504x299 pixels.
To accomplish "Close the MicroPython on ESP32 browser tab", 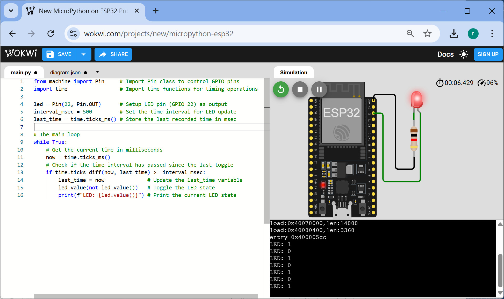I will click(x=137, y=11).
